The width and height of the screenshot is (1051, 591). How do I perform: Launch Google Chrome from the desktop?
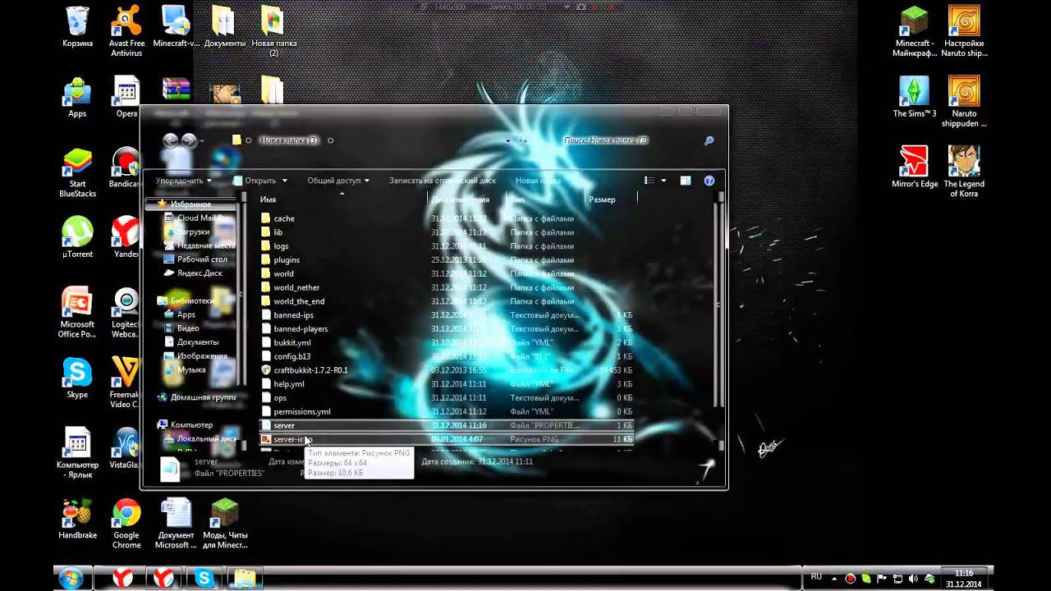pyautogui.click(x=126, y=524)
